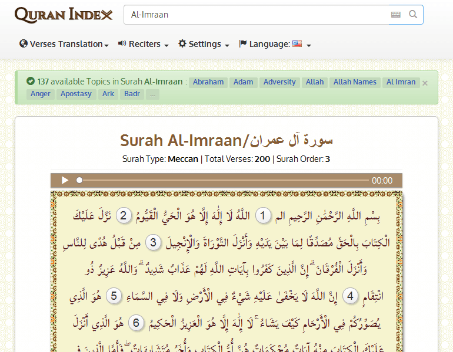
Task: Focus the Al-Imraan search input field
Action: pos(256,15)
